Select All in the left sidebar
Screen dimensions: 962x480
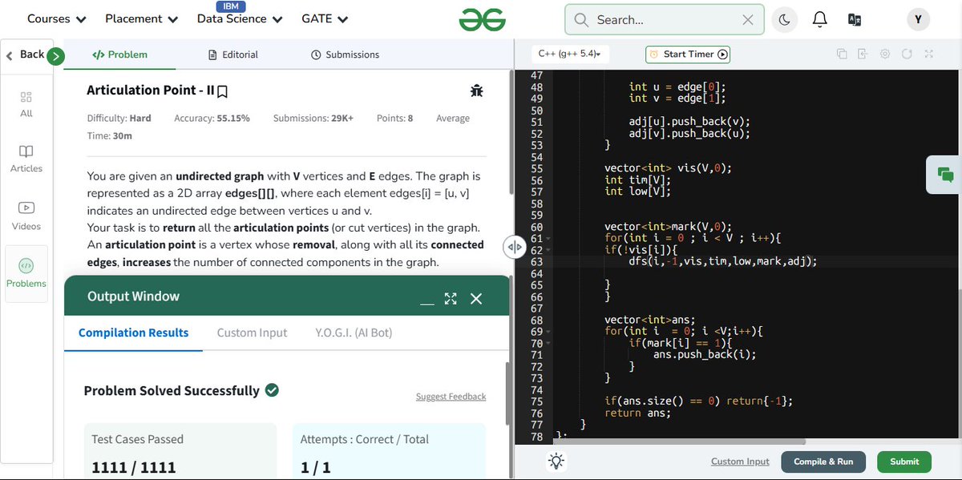click(26, 103)
